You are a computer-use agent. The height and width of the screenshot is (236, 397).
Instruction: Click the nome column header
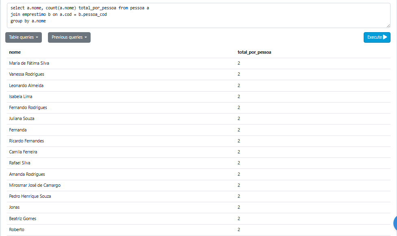[x=15, y=52]
